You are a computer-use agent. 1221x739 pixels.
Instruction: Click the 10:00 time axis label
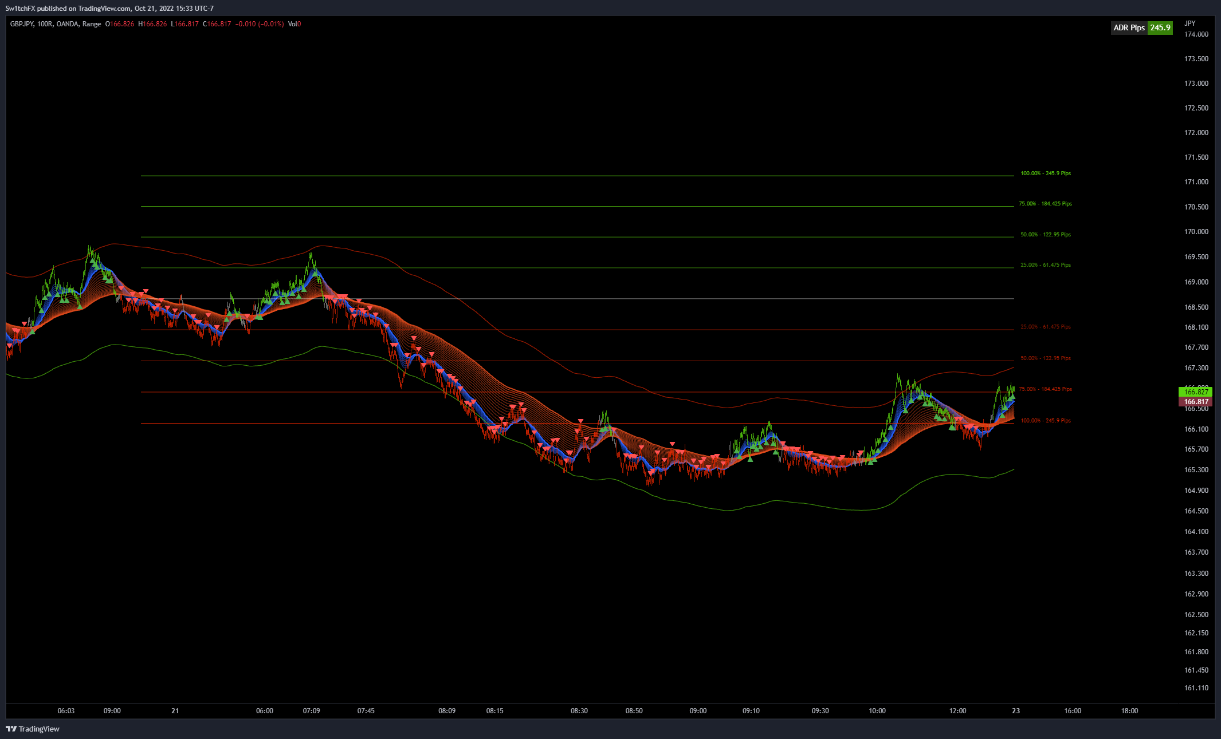pyautogui.click(x=877, y=711)
